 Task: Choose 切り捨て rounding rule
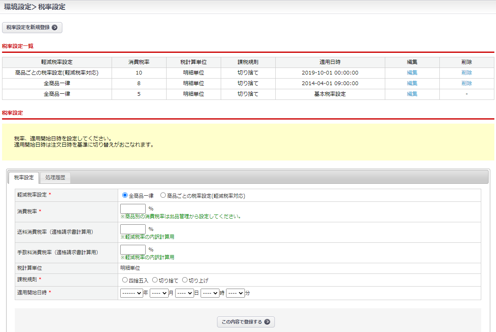pyautogui.click(x=155, y=280)
